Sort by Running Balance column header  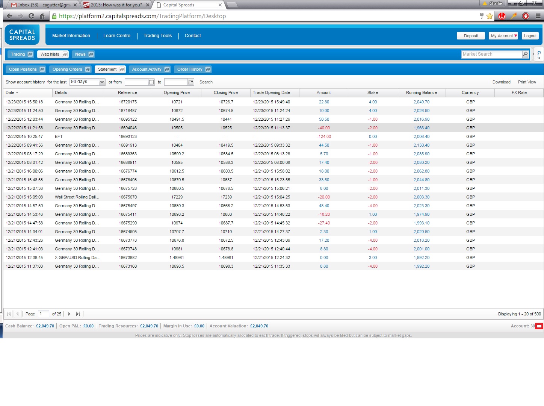421,92
